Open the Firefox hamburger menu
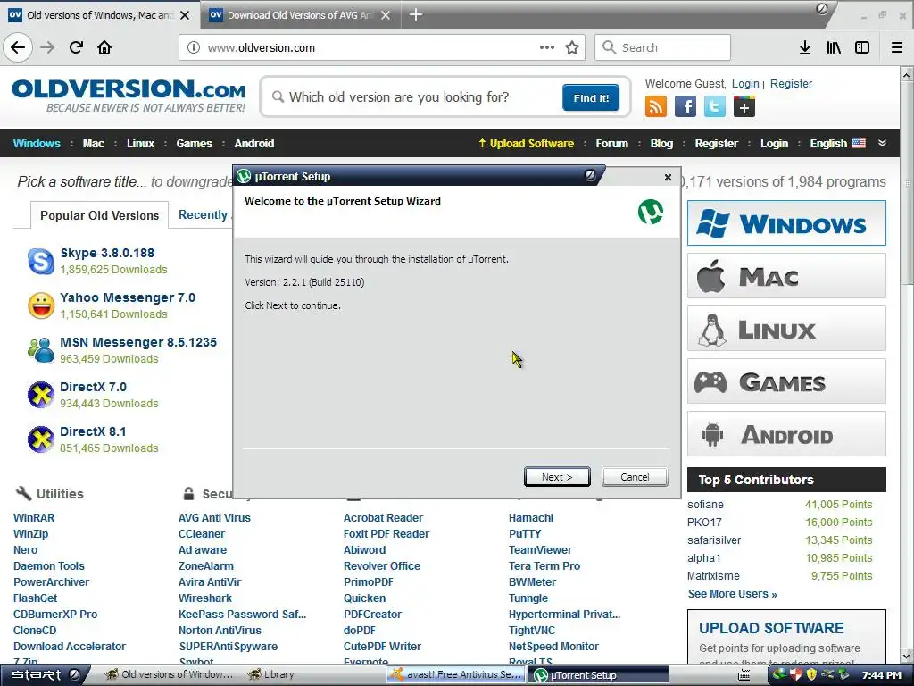This screenshot has height=686, width=914. (x=897, y=47)
